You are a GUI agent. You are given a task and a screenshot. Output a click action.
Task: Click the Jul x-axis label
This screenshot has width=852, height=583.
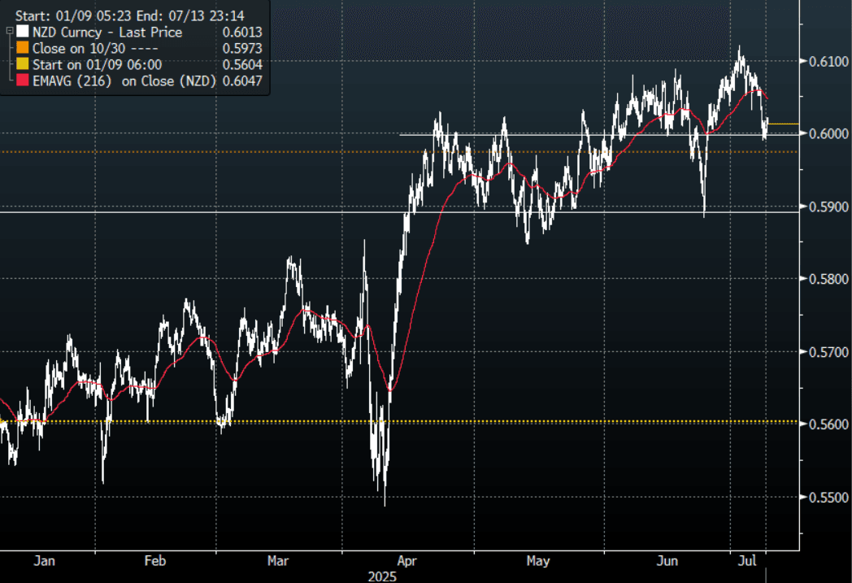[747, 560]
